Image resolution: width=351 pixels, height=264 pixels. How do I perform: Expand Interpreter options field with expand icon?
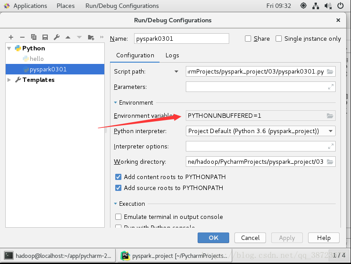[331, 147]
